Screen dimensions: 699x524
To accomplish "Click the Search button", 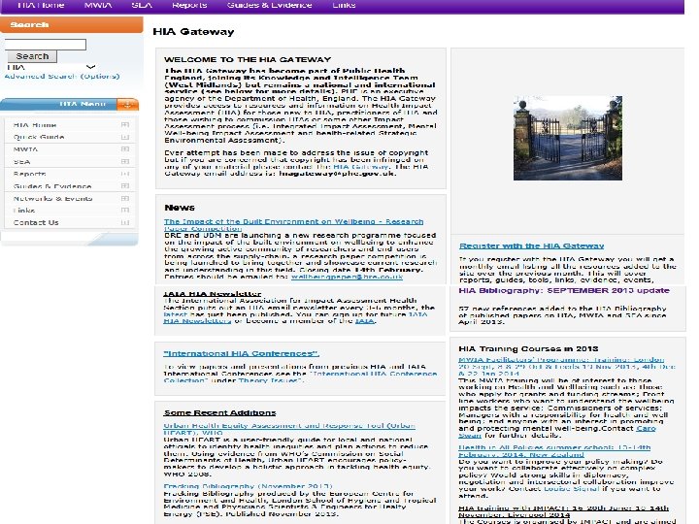I will 32,56.
